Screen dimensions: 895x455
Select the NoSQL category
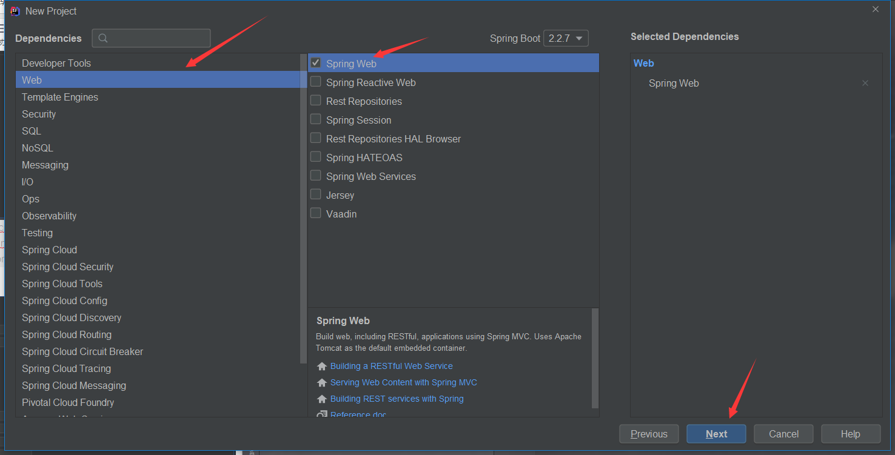[158, 148]
